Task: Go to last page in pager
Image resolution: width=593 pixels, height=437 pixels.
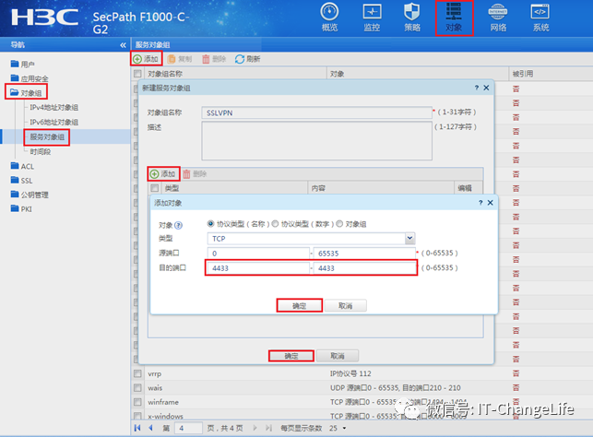Action: point(268,428)
